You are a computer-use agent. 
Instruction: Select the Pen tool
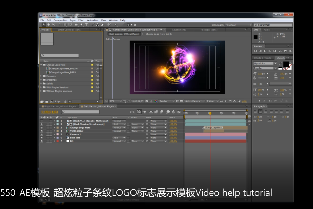(82, 25)
